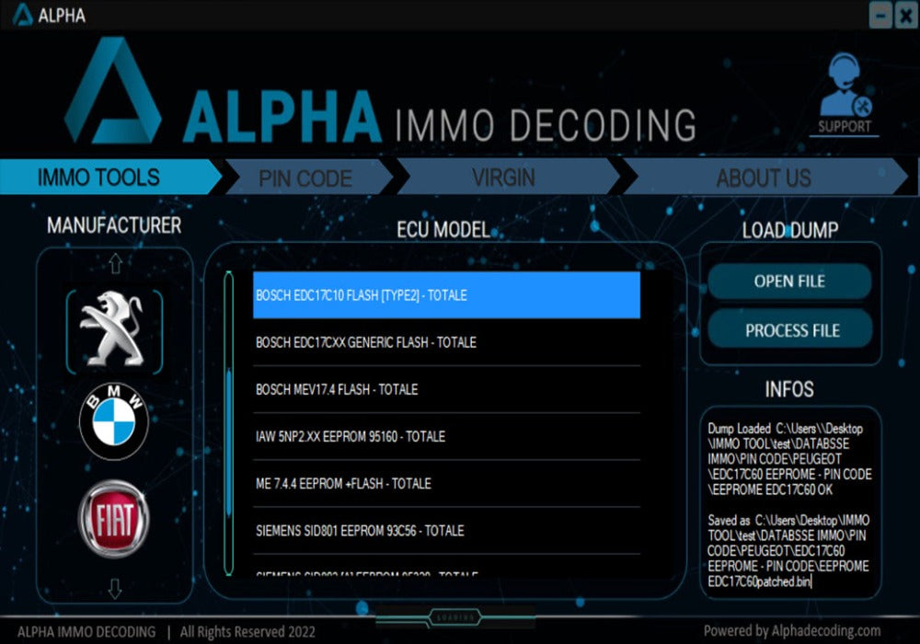Click the INFOS heading

[x=789, y=389]
